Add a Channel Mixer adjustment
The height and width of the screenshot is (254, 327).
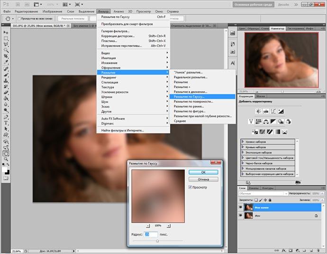[x=288, y=122]
